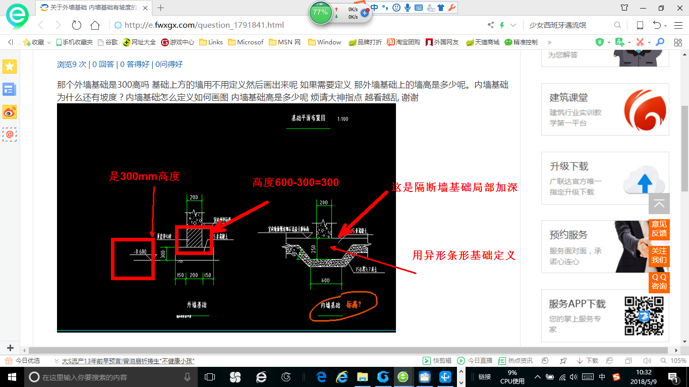Open the 淘宝团购 bookmark
The image size is (689, 387).
[404, 42]
